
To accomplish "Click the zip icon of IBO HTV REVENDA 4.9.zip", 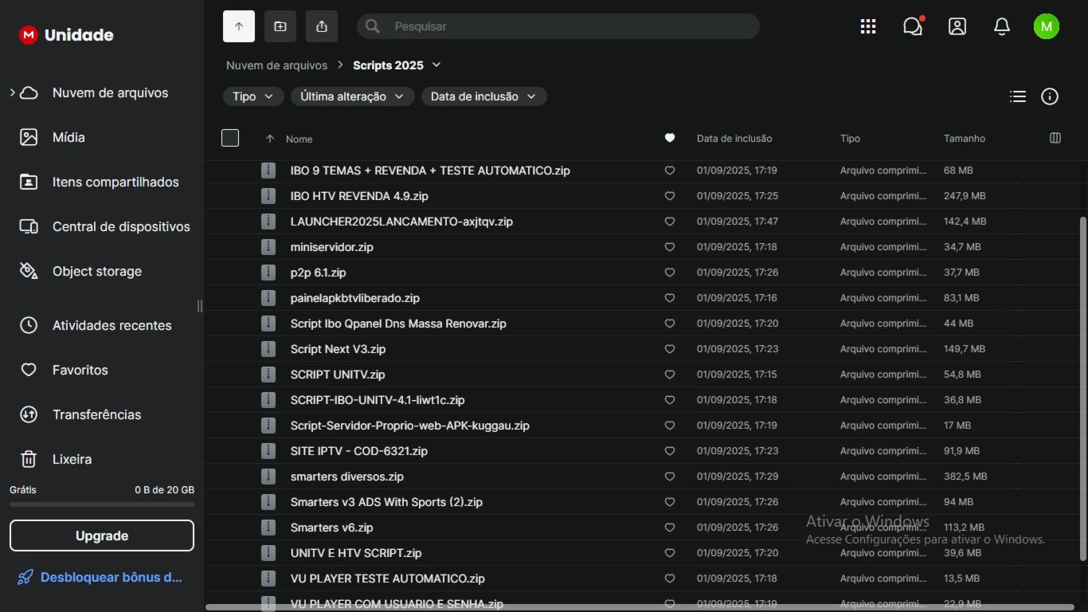I will [x=268, y=196].
